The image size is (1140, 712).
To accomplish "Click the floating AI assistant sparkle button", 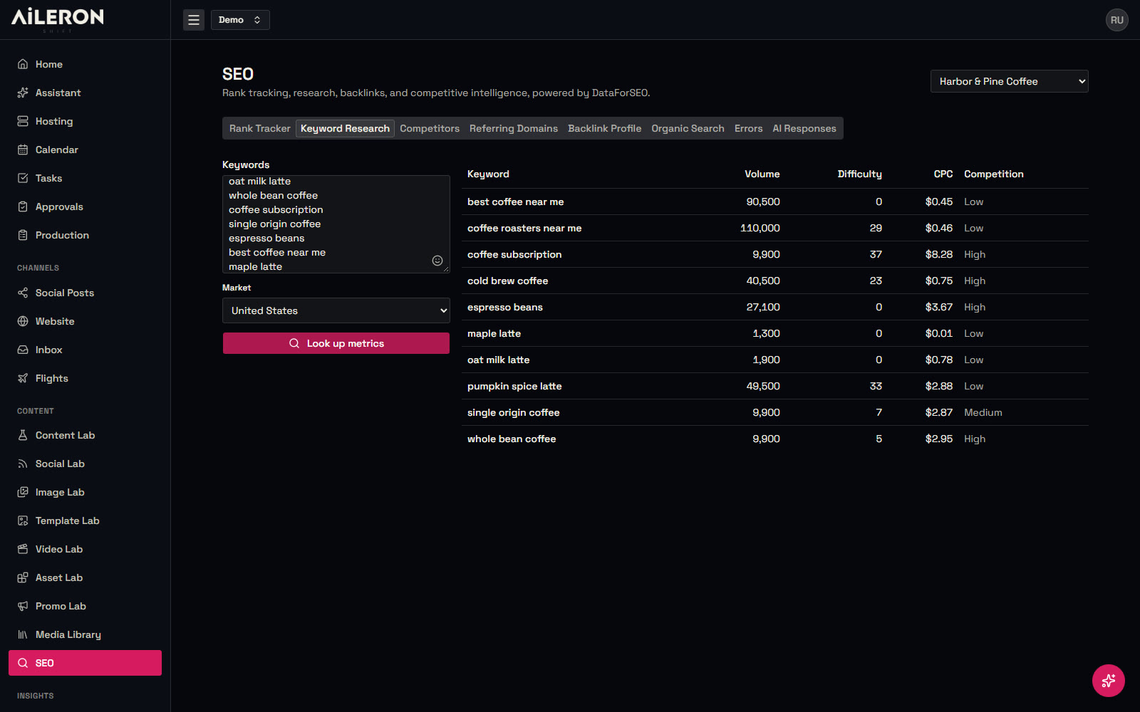I will [1109, 681].
